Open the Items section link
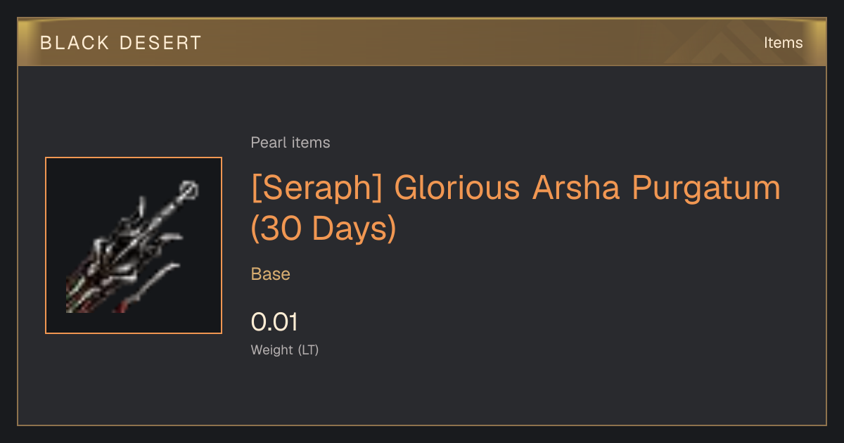This screenshot has height=443, width=844. pos(783,42)
